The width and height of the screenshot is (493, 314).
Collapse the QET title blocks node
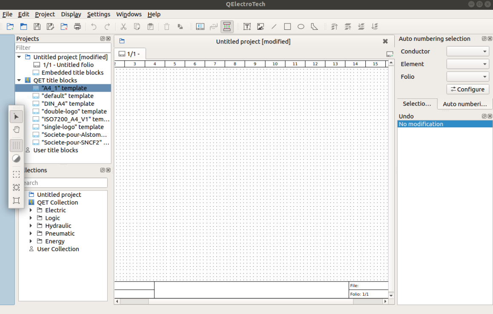click(x=19, y=81)
